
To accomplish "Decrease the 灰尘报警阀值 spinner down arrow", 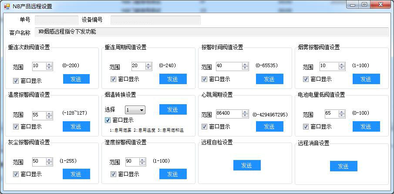I will (x=49, y=164).
